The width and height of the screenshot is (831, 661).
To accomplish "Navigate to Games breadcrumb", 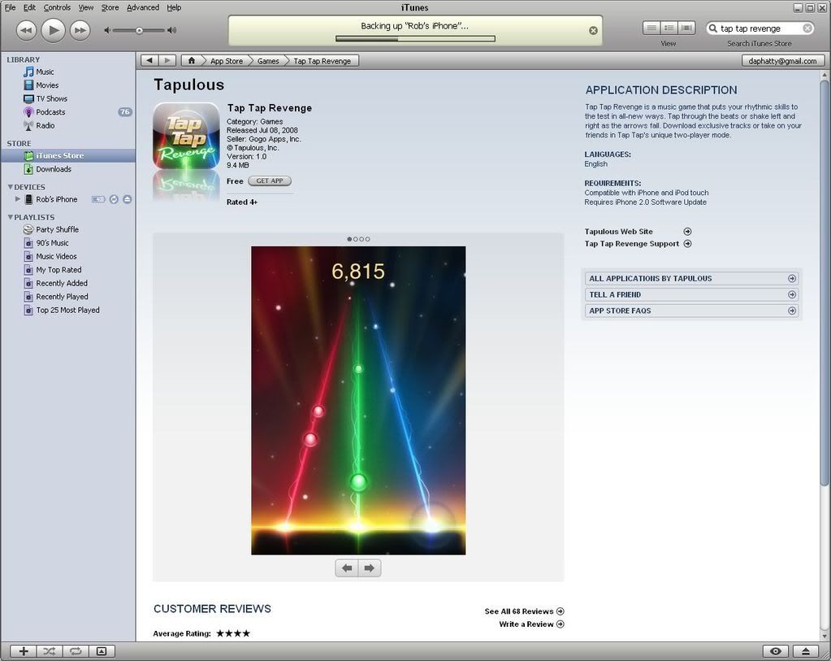I will pos(267,61).
